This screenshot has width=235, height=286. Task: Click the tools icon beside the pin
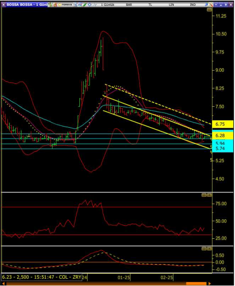click(x=211, y=5)
